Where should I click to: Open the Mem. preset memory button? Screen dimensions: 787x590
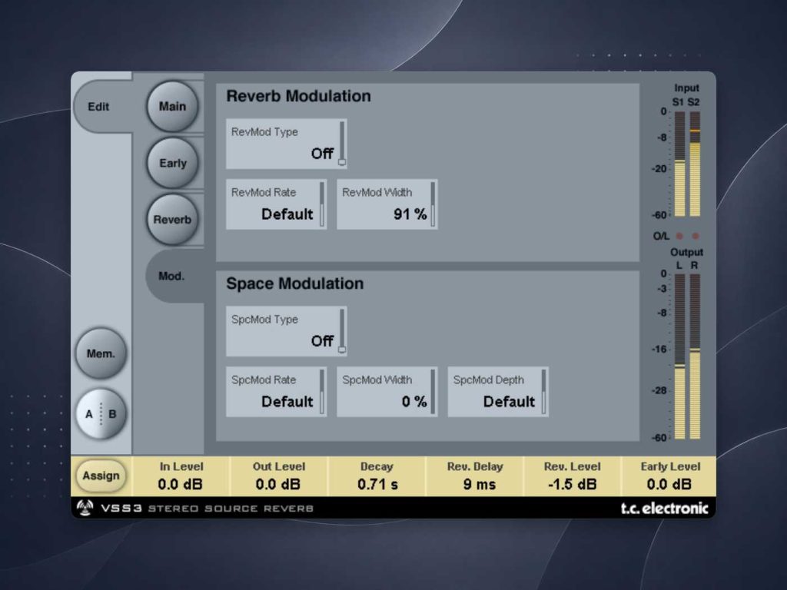(101, 353)
